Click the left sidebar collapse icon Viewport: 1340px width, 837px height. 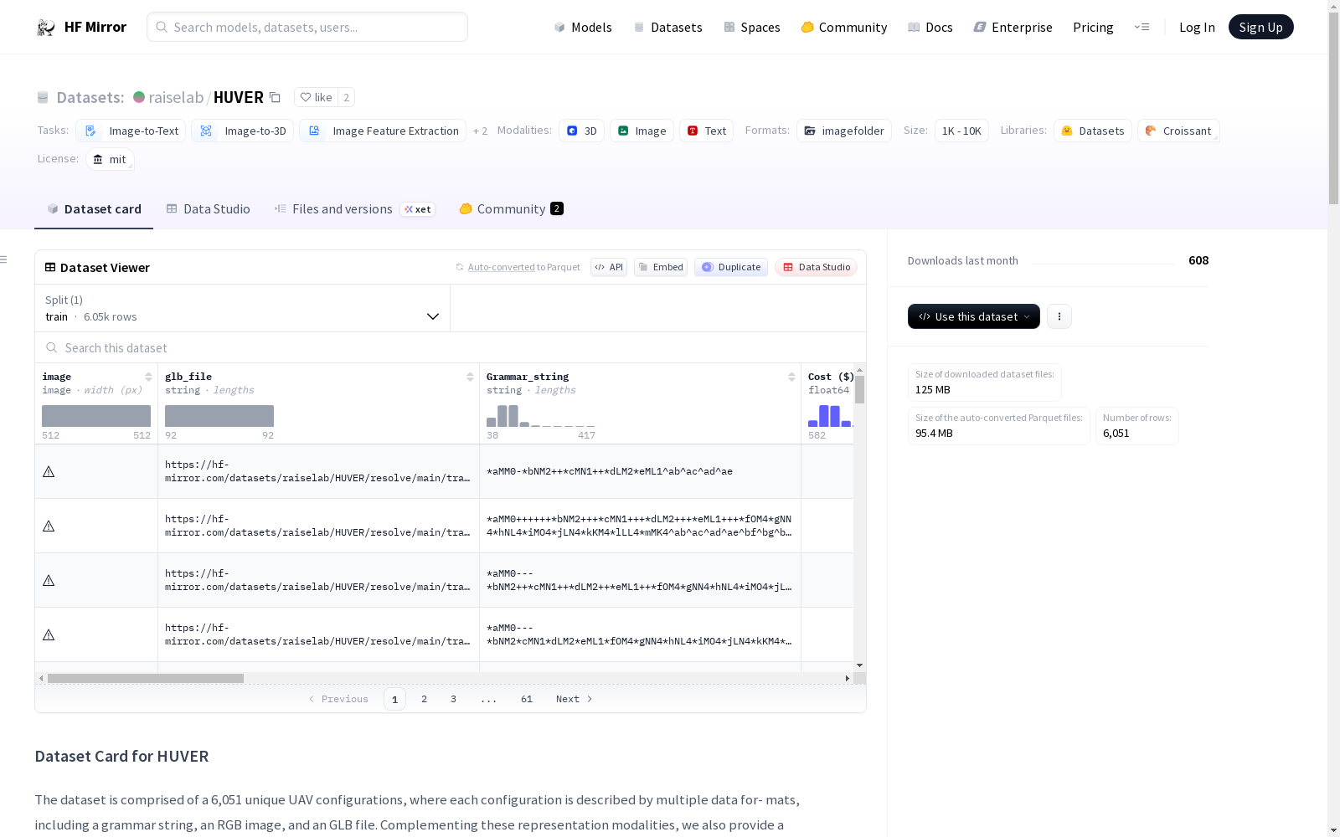click(3, 259)
